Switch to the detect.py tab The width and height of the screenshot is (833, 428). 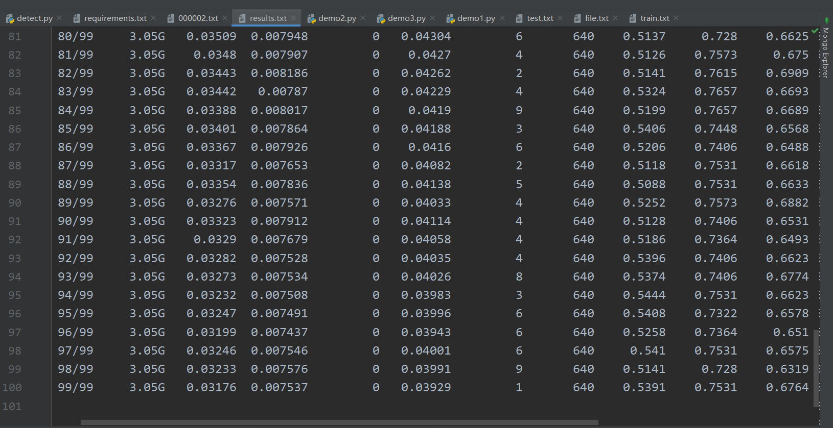[x=34, y=18]
